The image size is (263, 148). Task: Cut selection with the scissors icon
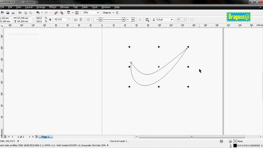pos(20,13)
